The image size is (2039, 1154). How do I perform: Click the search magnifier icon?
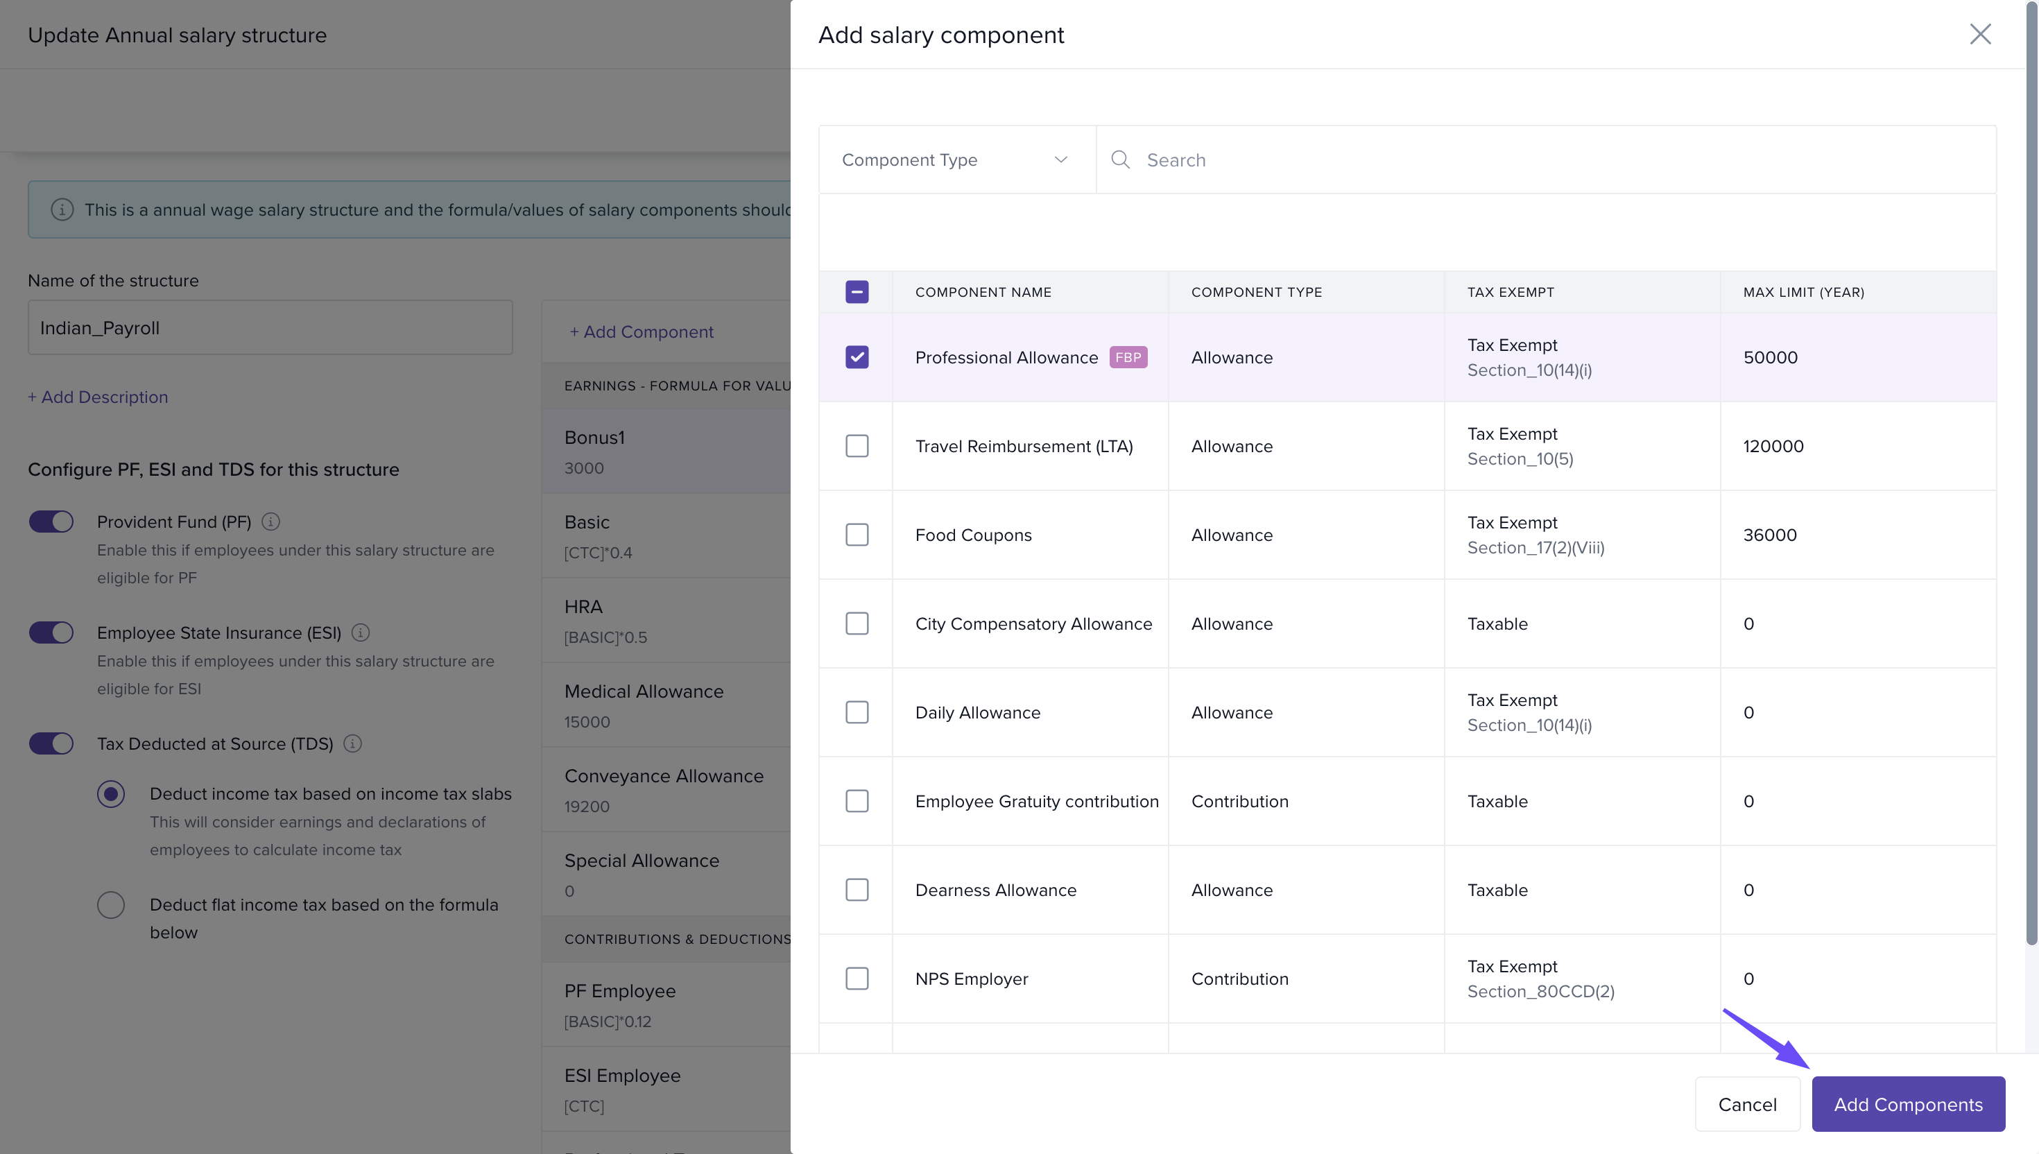[1120, 160]
